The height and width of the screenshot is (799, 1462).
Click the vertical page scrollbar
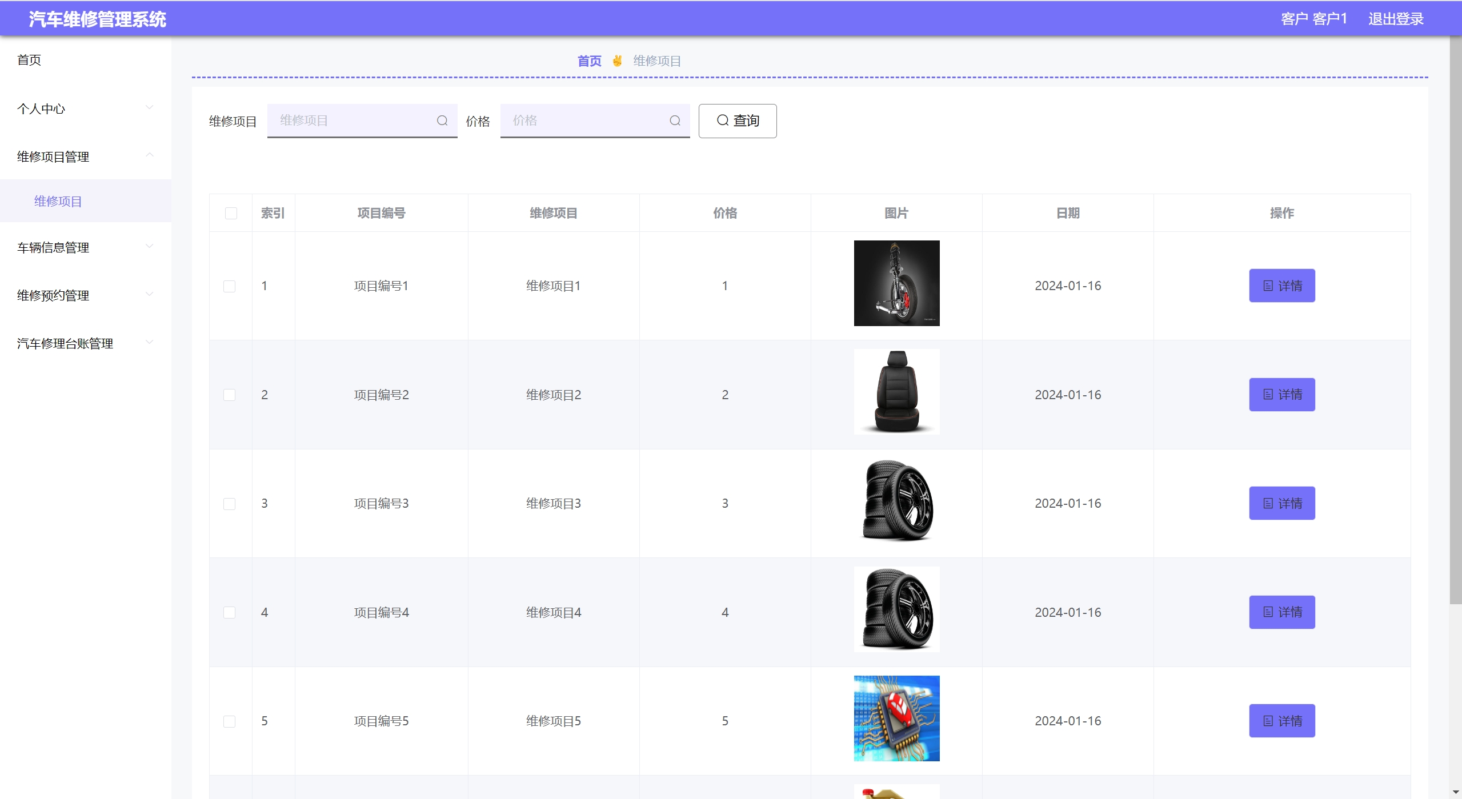[x=1455, y=320]
